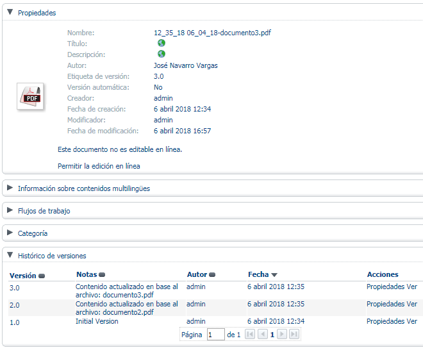Toggle Fecha column sort arrow

[x=274, y=275]
